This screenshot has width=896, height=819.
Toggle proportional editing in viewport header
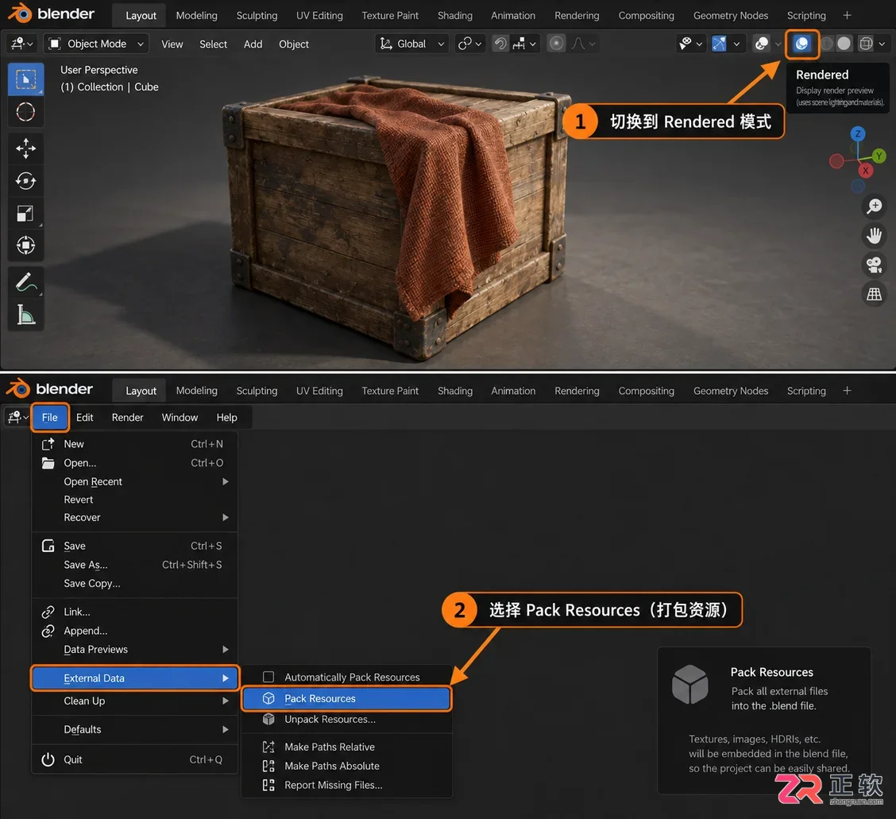coord(557,44)
